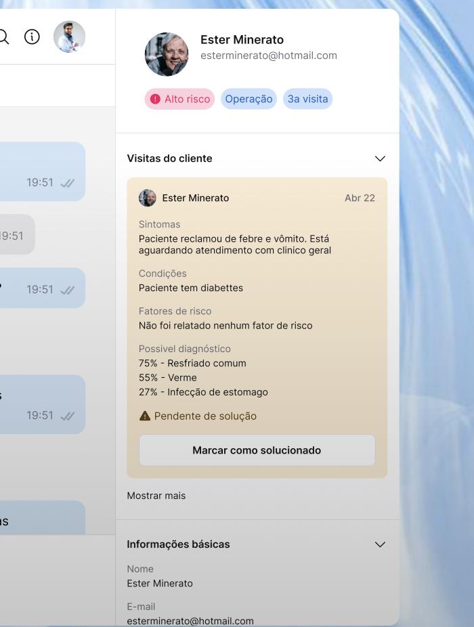Click the Abr 22 visit date

(360, 198)
